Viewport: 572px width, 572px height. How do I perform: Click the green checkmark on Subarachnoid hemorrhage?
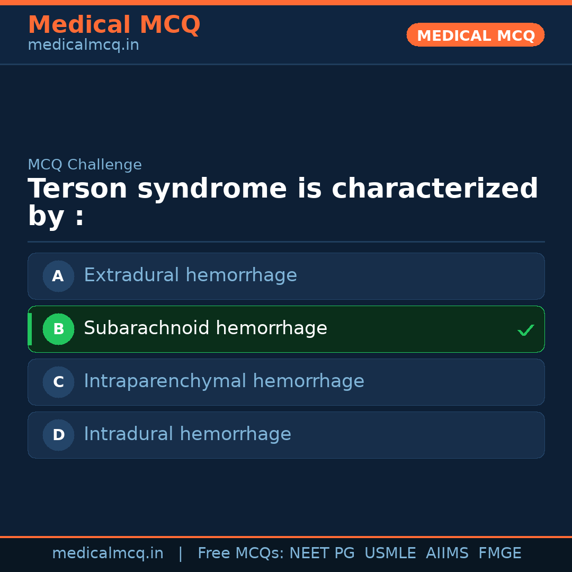pos(525,330)
